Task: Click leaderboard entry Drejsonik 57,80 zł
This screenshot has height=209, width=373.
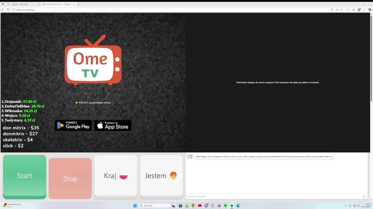Action: tap(19, 102)
